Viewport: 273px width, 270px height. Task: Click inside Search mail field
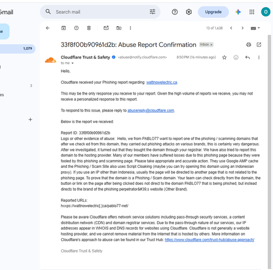[x=100, y=12]
